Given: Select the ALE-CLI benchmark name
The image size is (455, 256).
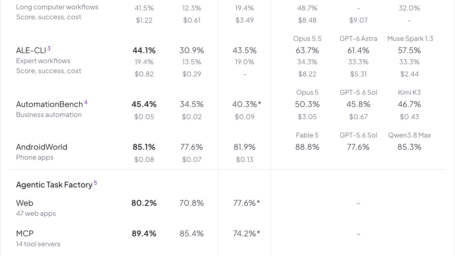Looking at the screenshot, I should pos(31,50).
